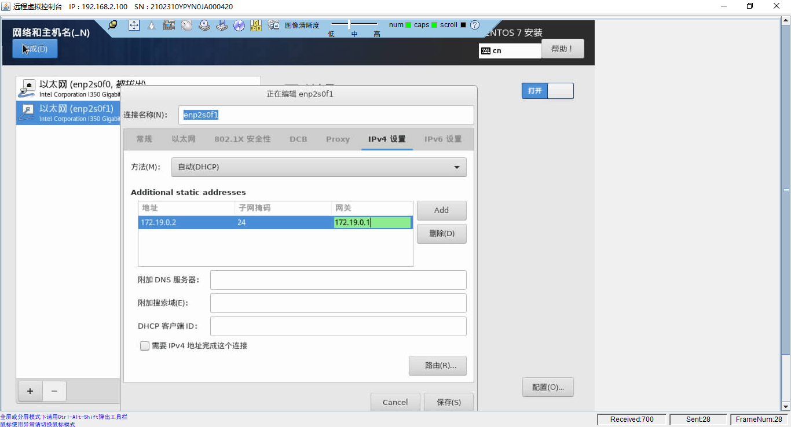Click the Done (完成) button

35,49
